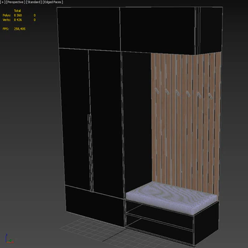Click the 'Polys:' statistics label
This screenshot has height=248, width=248.
[7, 15]
